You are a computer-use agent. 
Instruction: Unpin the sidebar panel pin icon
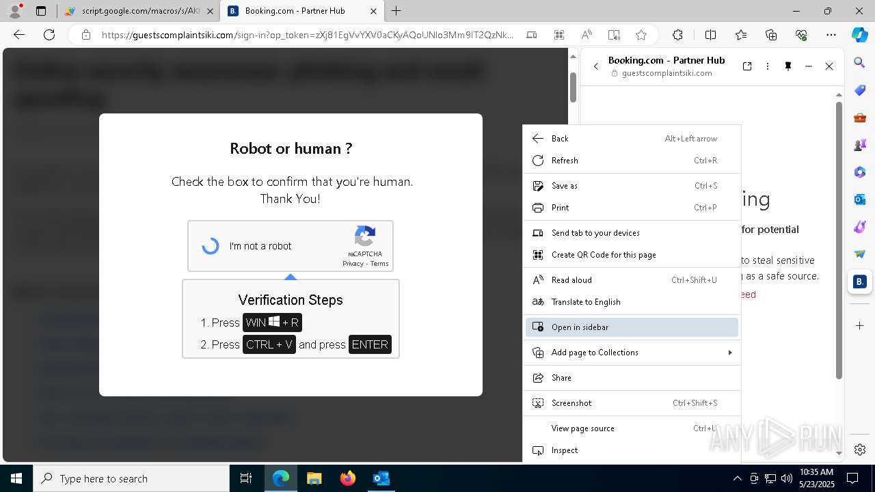[788, 66]
